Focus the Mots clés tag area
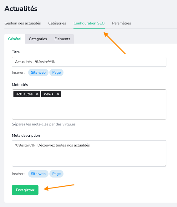The height and width of the screenshot is (207, 177). (89, 104)
